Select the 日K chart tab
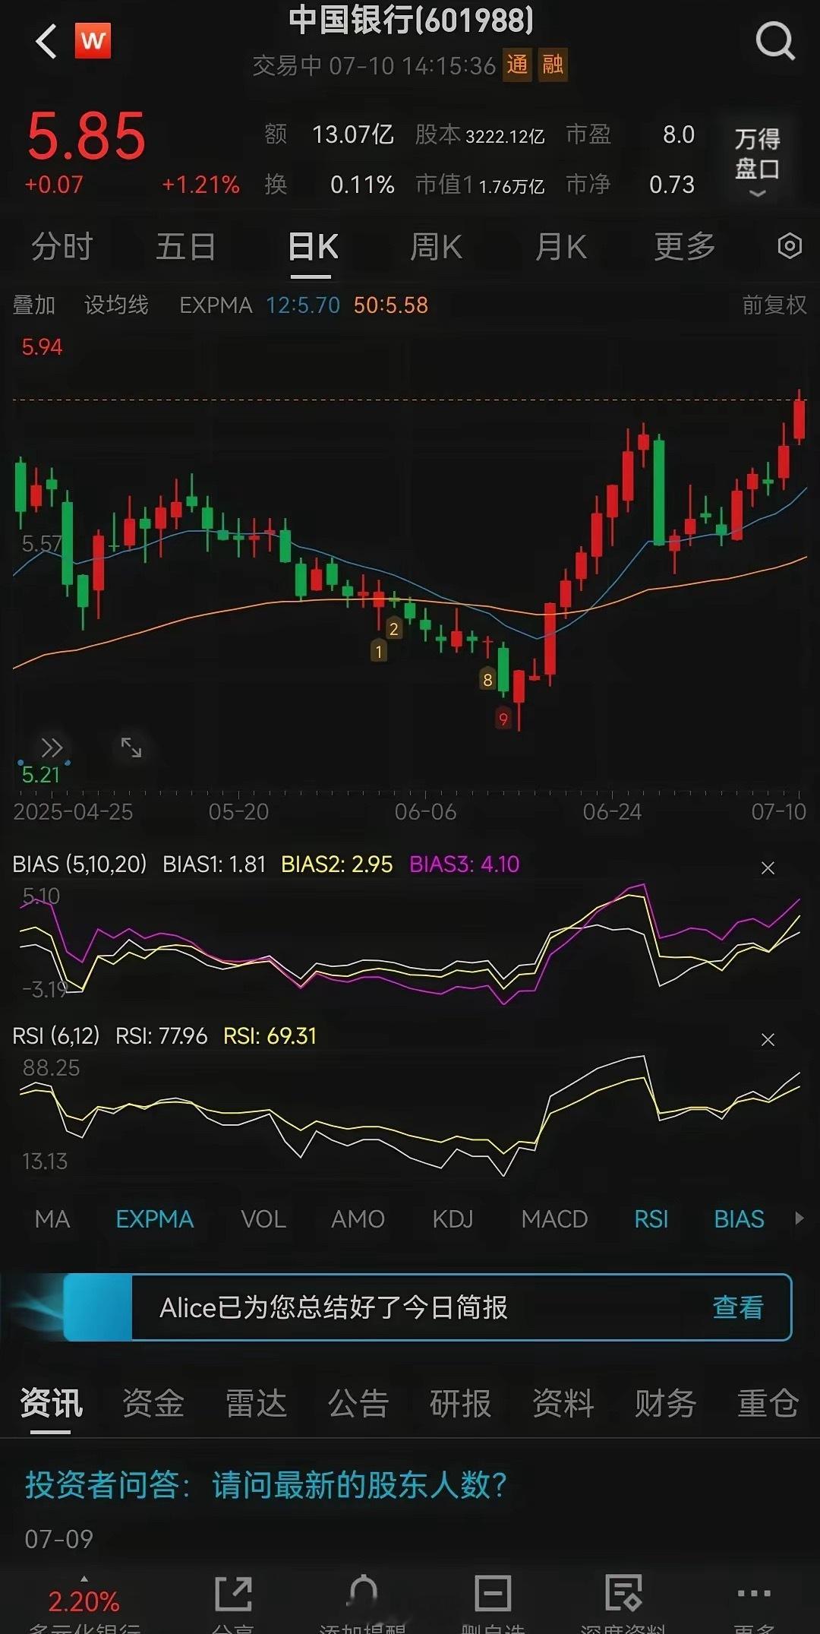This screenshot has height=1634, width=820. click(x=313, y=246)
